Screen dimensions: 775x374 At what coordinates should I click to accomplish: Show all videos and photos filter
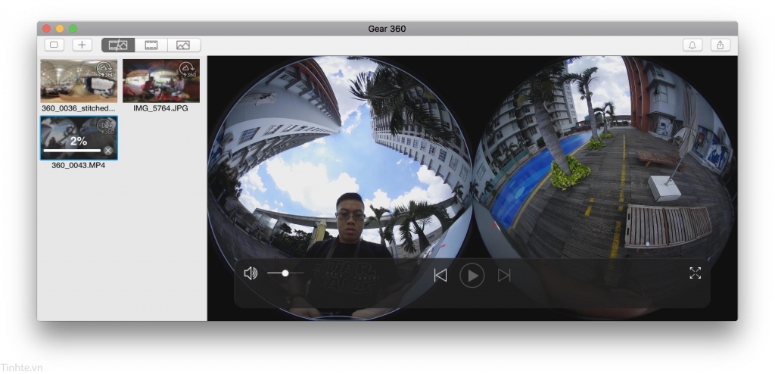118,45
